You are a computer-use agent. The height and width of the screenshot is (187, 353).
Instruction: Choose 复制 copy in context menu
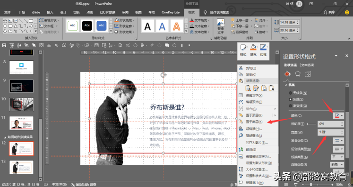258,74
